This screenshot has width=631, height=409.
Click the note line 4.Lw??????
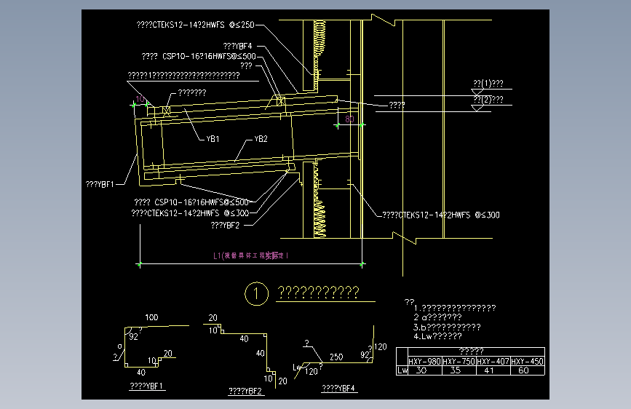coord(438,336)
